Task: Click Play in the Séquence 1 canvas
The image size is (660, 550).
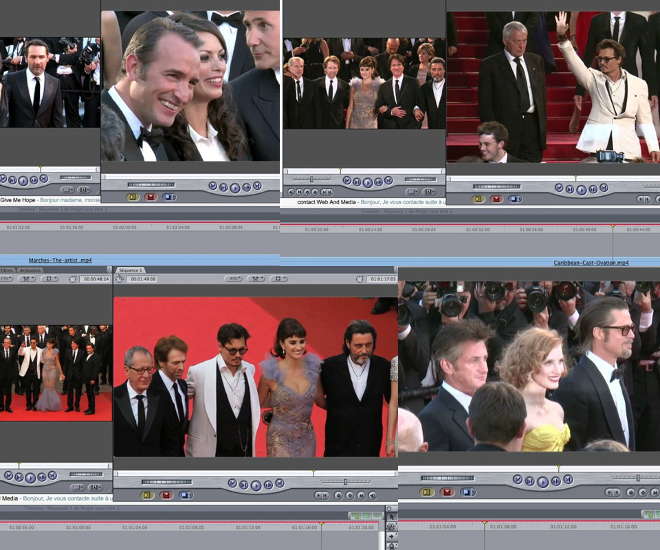Action: pyautogui.click(x=256, y=485)
